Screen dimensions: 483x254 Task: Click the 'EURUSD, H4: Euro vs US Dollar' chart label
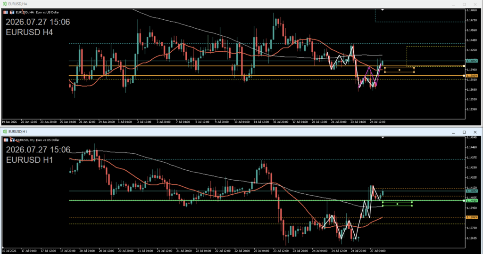pos(37,12)
